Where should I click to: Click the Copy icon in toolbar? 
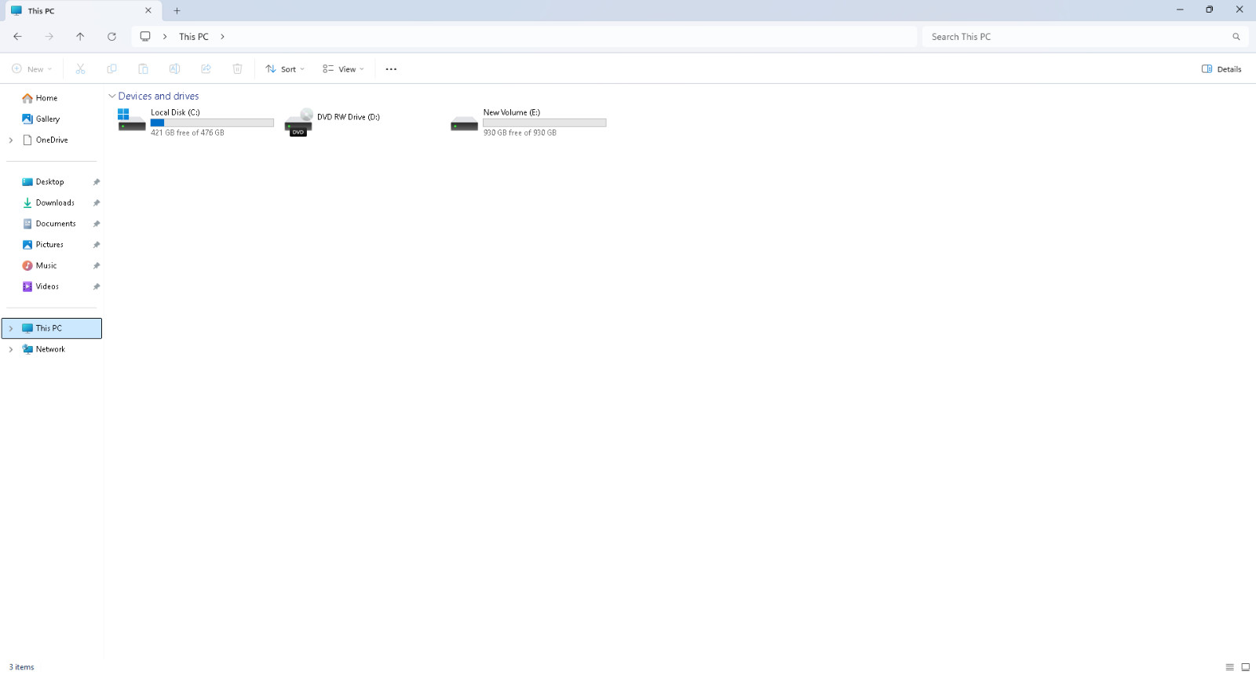click(x=111, y=69)
